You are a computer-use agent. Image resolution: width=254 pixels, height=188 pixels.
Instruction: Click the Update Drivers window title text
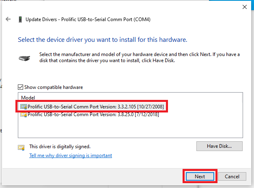click(88, 19)
